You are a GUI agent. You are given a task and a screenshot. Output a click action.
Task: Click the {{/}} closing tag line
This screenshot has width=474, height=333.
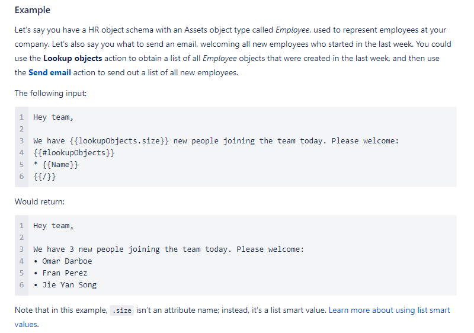44,177
